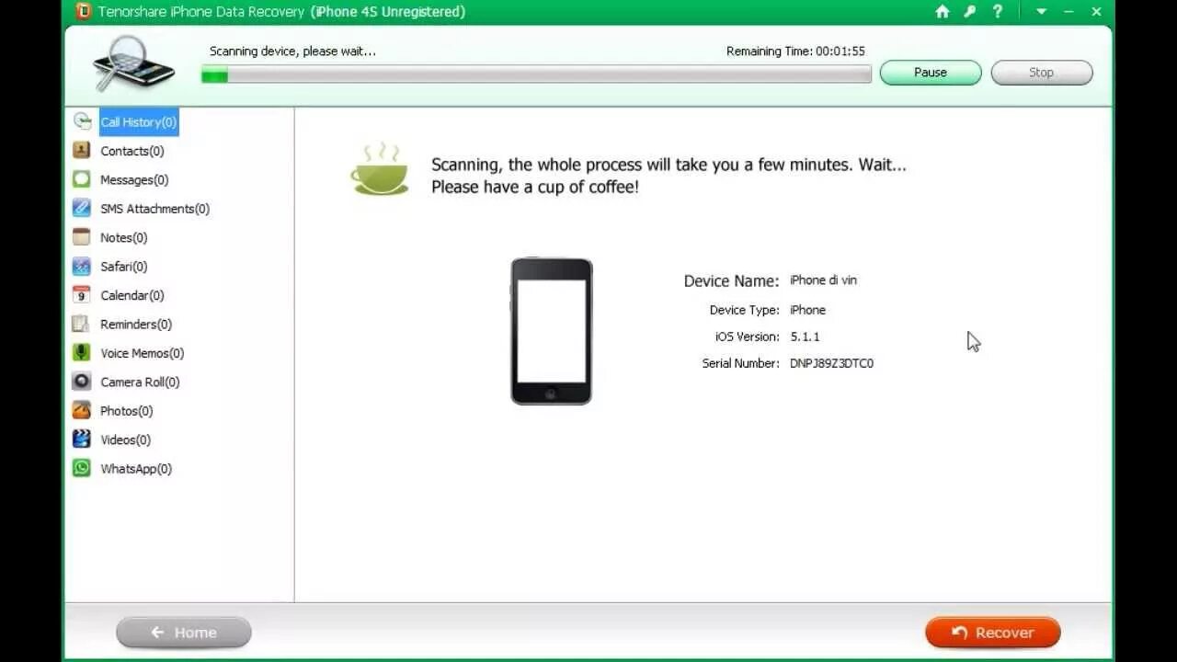Click the Contacts sidebar icon

pyautogui.click(x=82, y=150)
